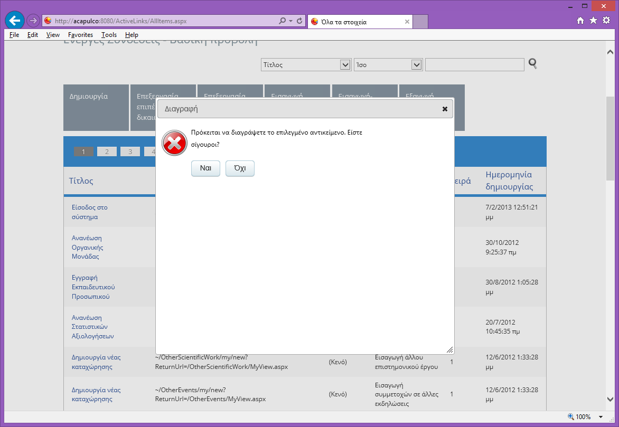
Task: Click the browser Back arrow button
Action: 15,21
